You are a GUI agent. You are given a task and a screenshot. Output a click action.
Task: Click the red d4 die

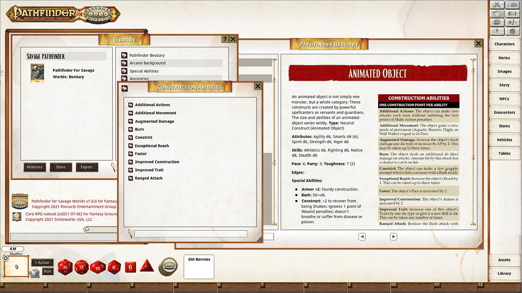click(147, 266)
